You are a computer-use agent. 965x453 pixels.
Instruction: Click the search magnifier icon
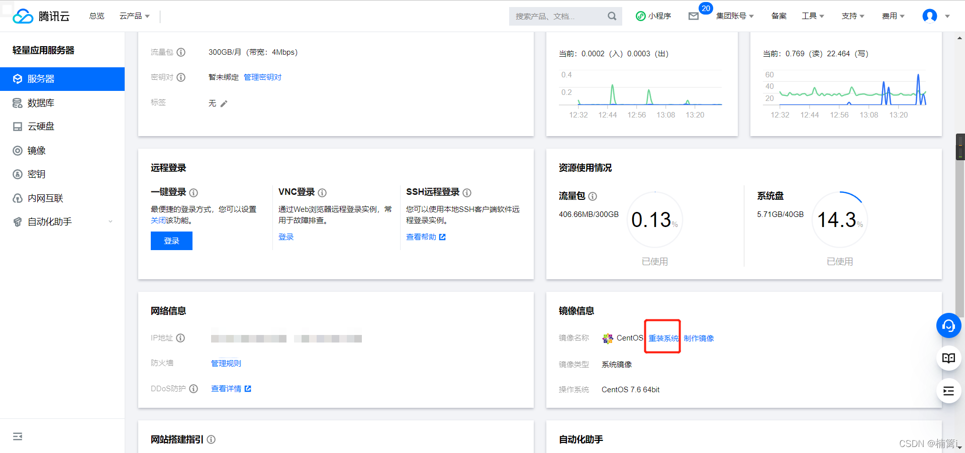(x=612, y=16)
